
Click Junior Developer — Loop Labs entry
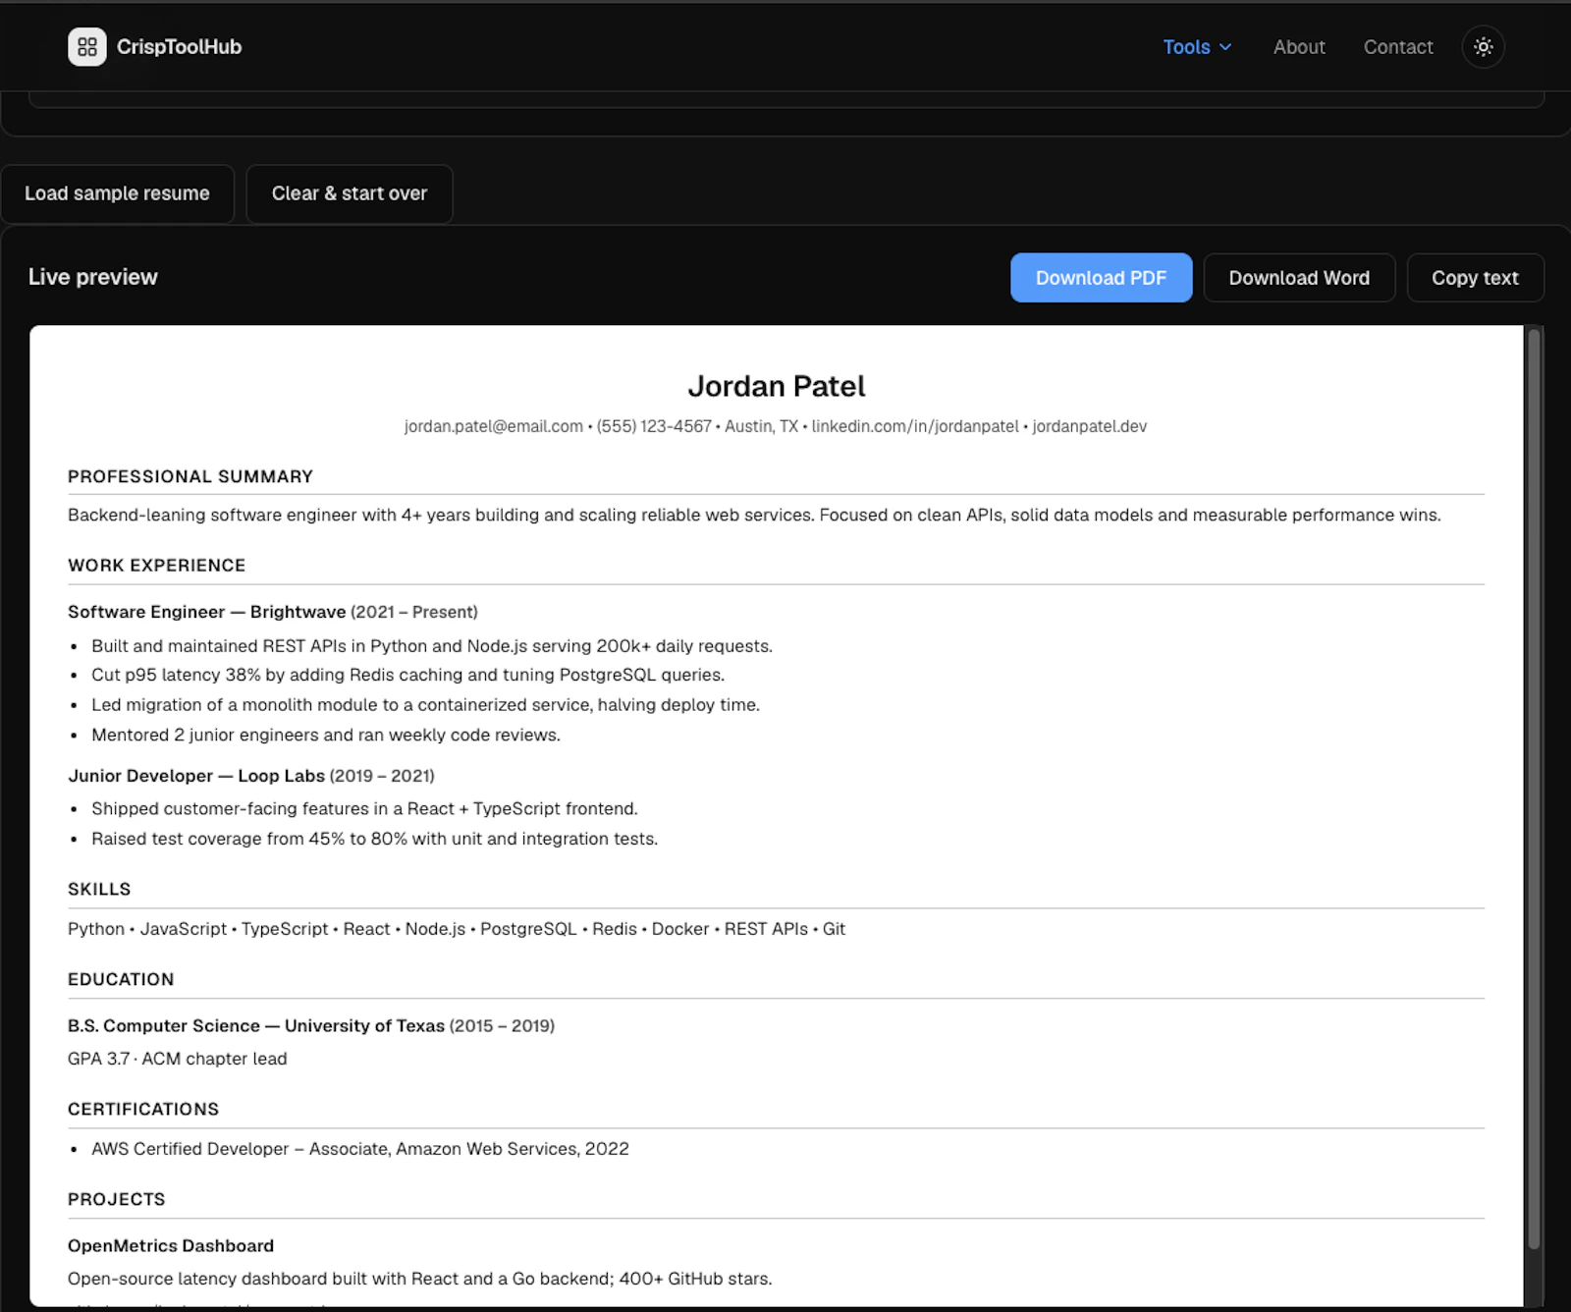(x=251, y=776)
